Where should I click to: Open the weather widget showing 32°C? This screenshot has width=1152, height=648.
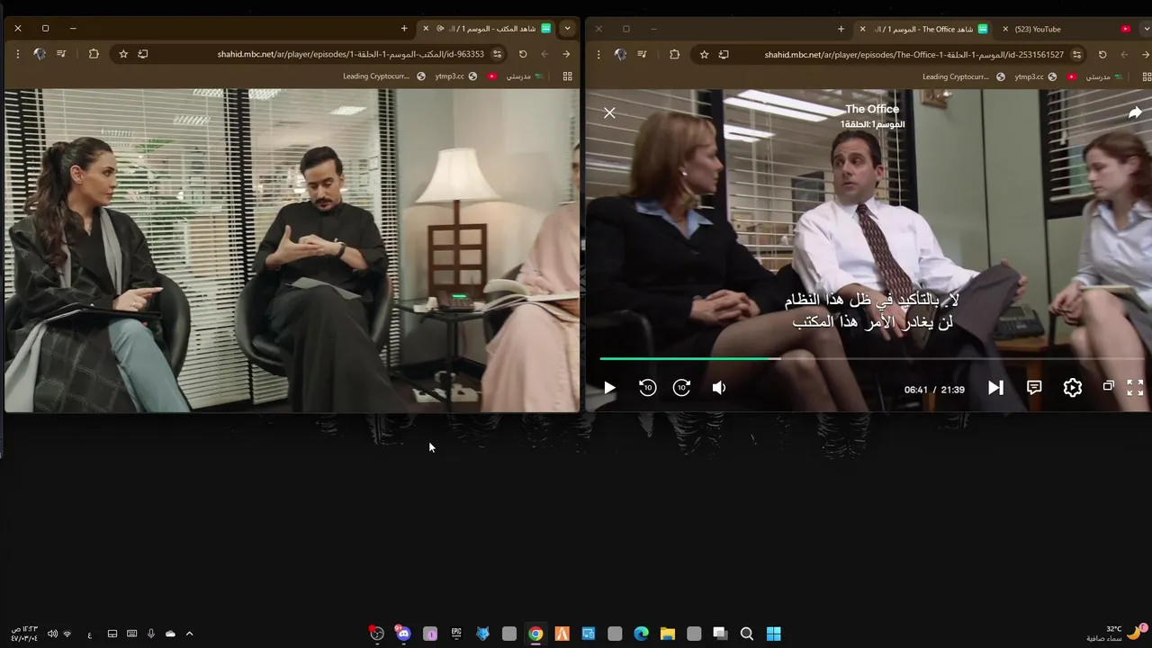coord(1118,633)
